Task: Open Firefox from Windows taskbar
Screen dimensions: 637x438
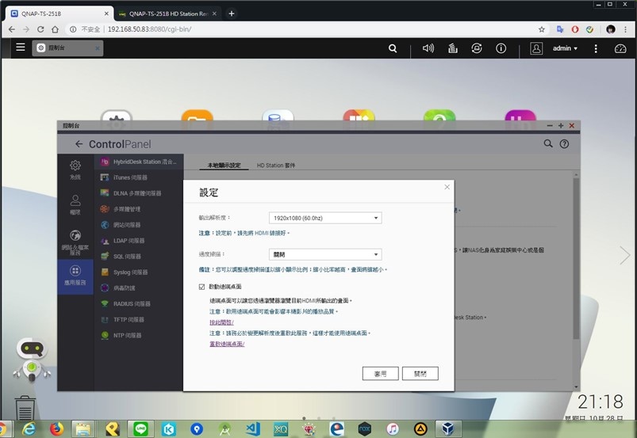Action: tap(57, 429)
